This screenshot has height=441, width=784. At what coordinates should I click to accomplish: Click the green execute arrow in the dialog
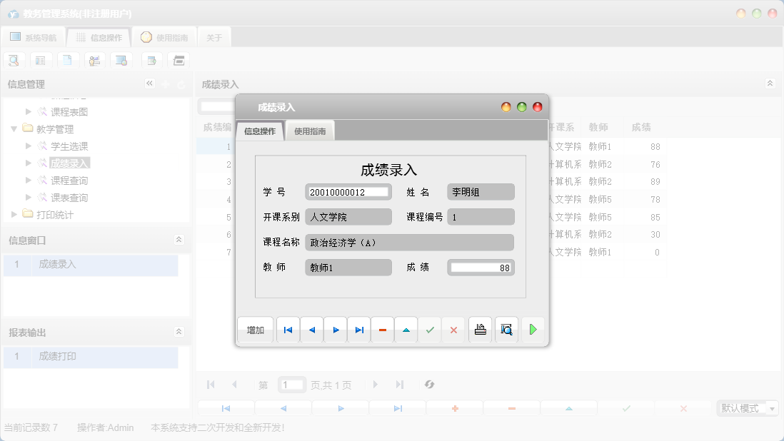click(x=533, y=329)
